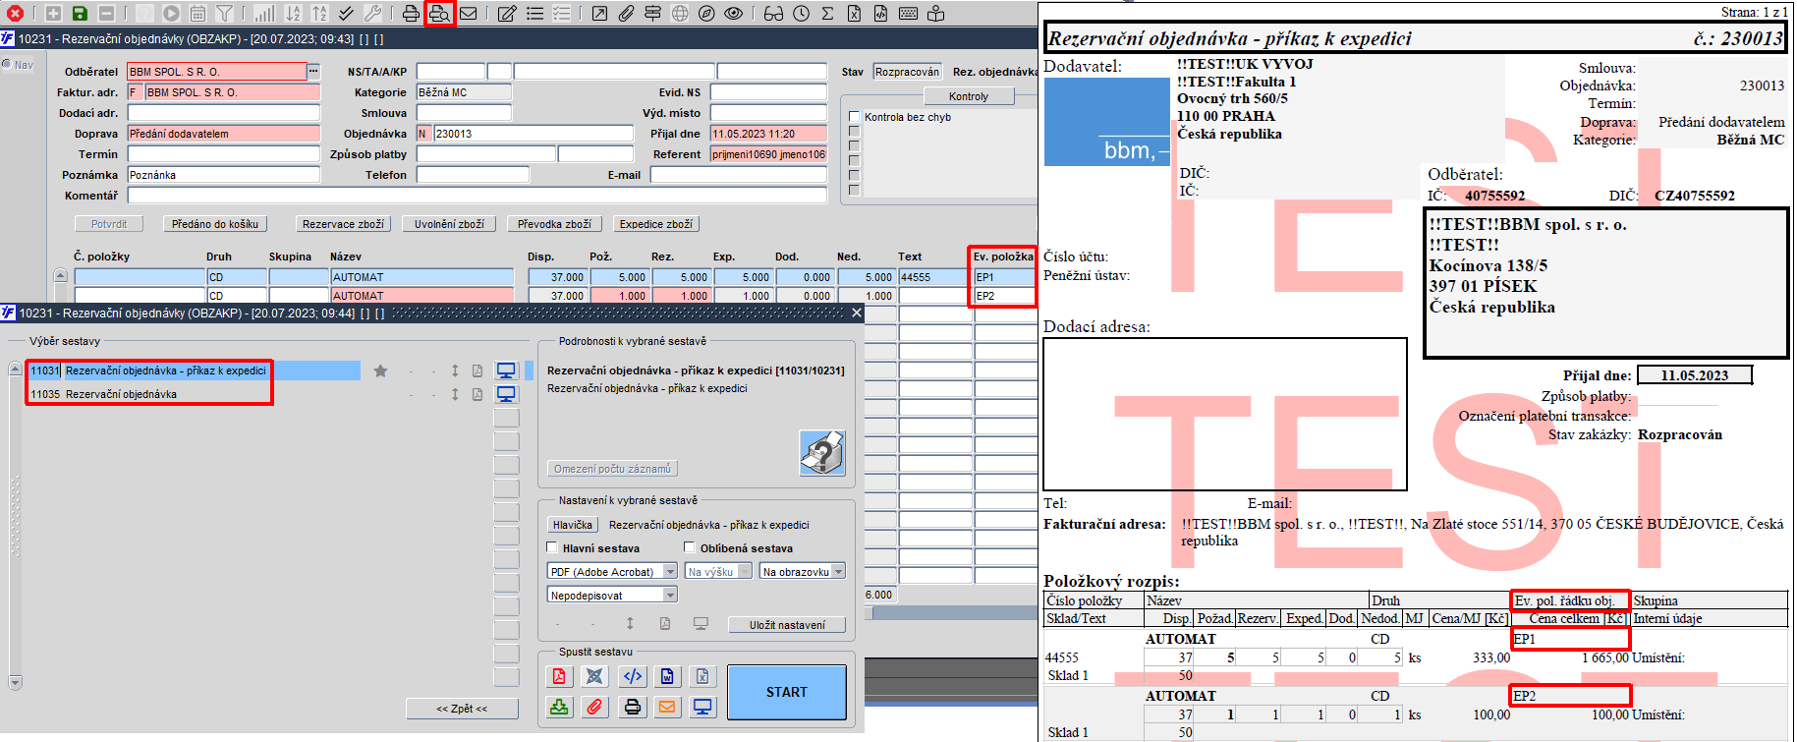Click the scroll-up arrow of the order items grid

pos(60,275)
